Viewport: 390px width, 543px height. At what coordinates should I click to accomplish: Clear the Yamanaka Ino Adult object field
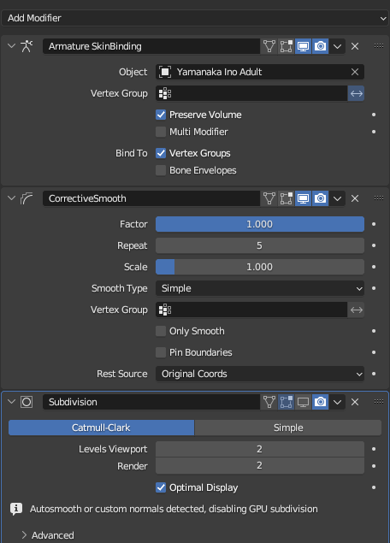pos(355,72)
